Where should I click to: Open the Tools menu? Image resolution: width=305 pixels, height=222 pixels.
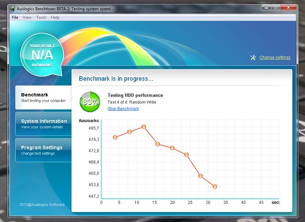coord(41,17)
